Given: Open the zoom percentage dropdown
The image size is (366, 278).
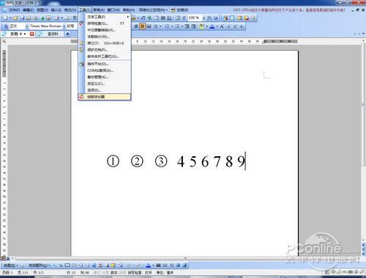Looking at the screenshot, I should tap(203, 18).
